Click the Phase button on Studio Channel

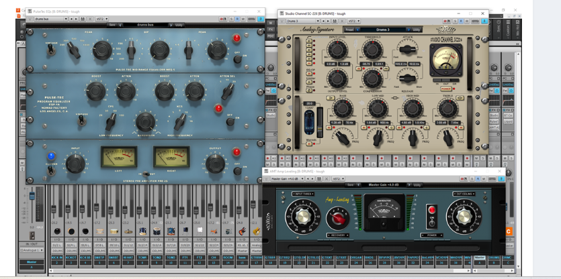309,91
